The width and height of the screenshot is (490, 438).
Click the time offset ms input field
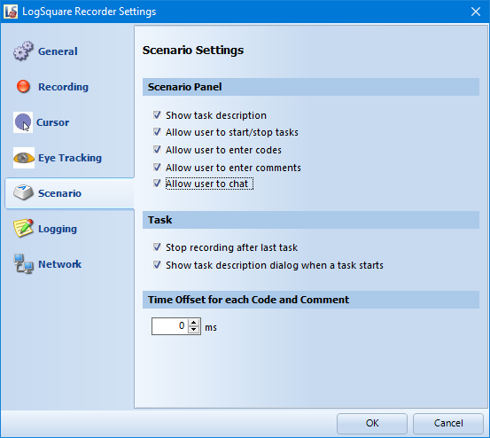pyautogui.click(x=170, y=326)
